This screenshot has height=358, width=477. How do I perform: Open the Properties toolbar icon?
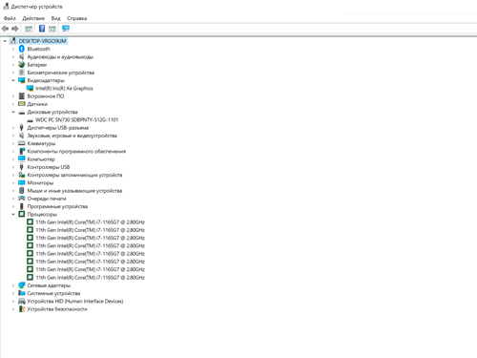click(x=29, y=29)
